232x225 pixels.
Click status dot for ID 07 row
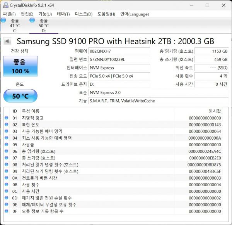point(6,158)
